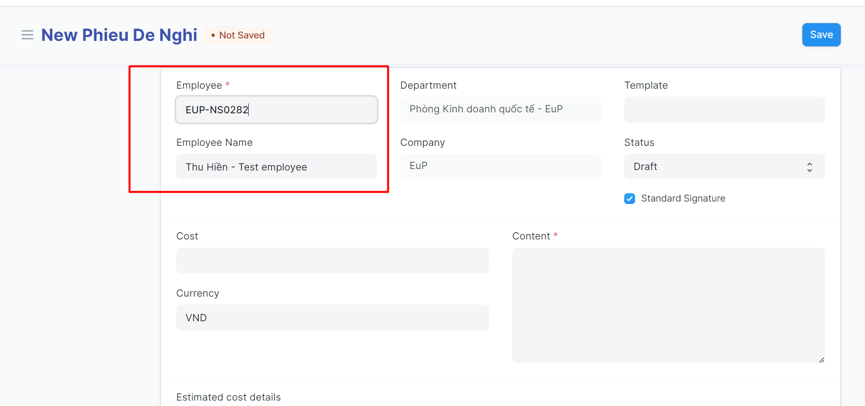The width and height of the screenshot is (865, 406).
Task: Click the Employee field label
Action: click(199, 85)
